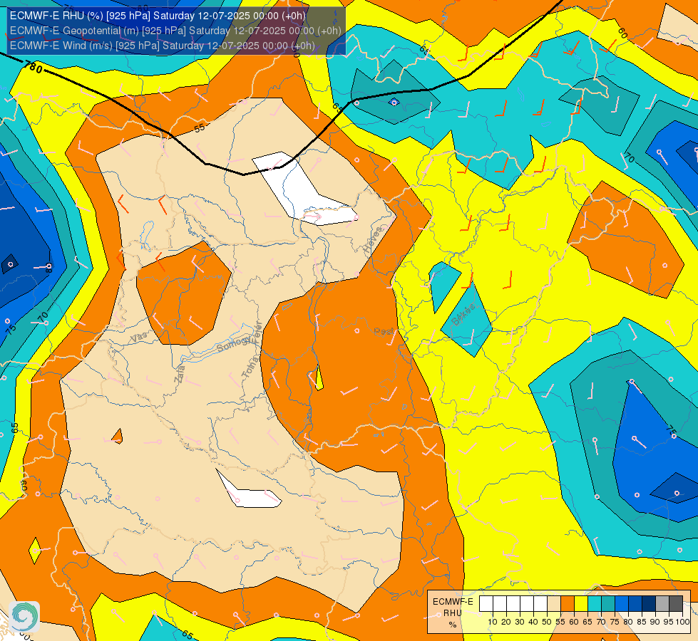Viewport: 698px width, 641px height.
Task: Pick the teal 70–75% legend swatch
Action: [x=608, y=604]
